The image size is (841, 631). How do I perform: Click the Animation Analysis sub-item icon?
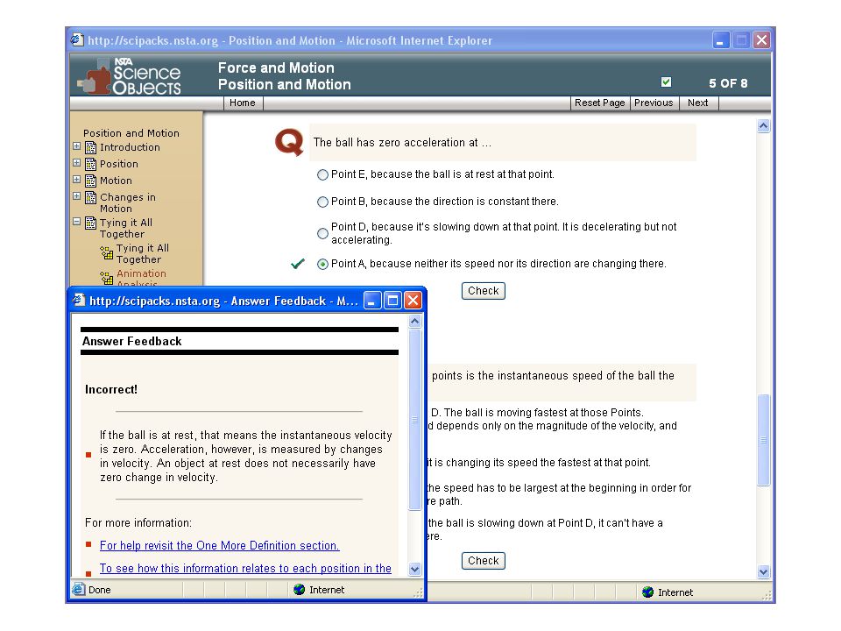pos(107,278)
